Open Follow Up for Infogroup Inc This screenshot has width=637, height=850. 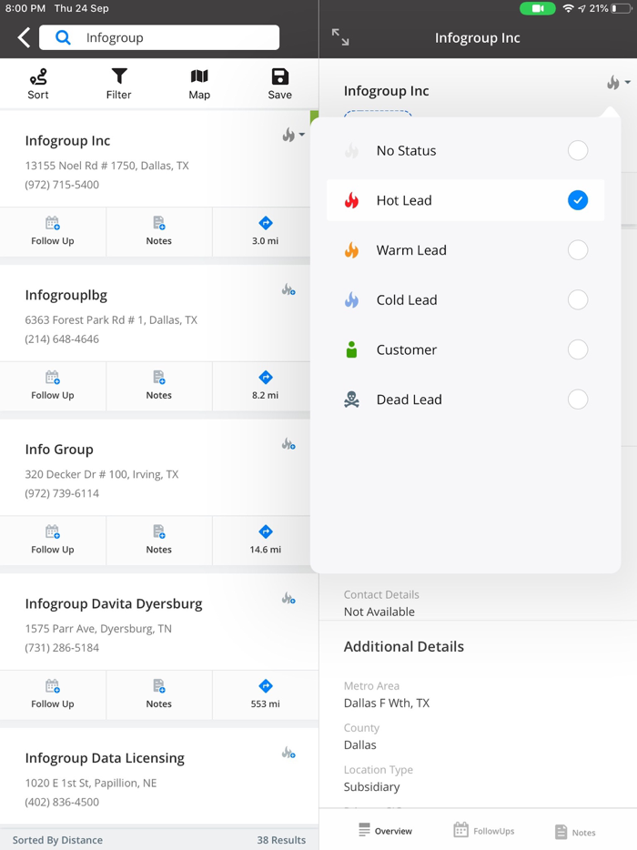[53, 231]
